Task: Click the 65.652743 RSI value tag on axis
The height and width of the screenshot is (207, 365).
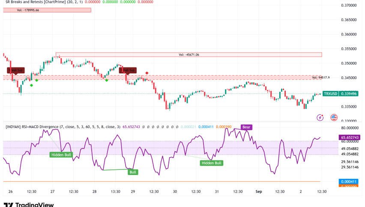Action: coord(350,137)
